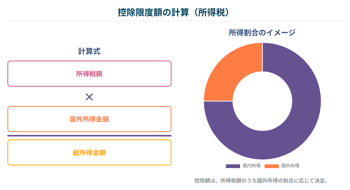350x190 pixels.
Task: Click the purple 国内所得 legend swatch
Action: (233, 166)
